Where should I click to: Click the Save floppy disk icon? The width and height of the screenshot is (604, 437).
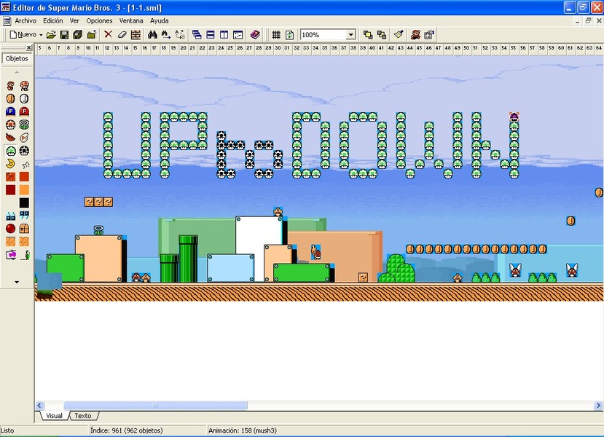[64, 34]
